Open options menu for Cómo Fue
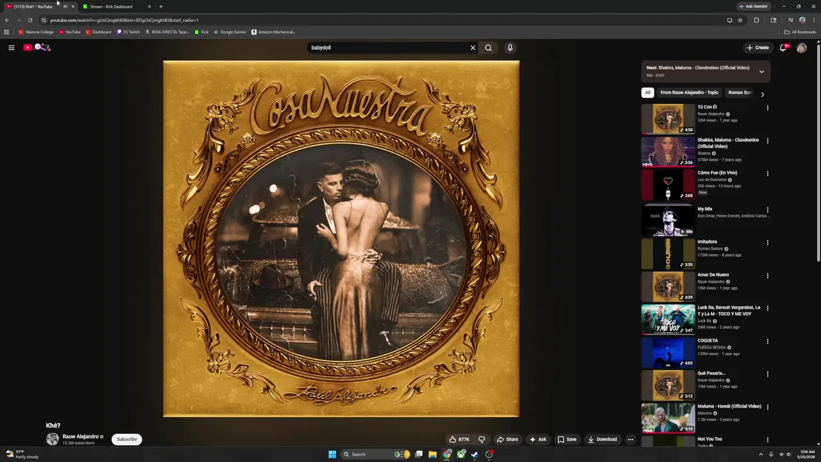 pyautogui.click(x=767, y=173)
